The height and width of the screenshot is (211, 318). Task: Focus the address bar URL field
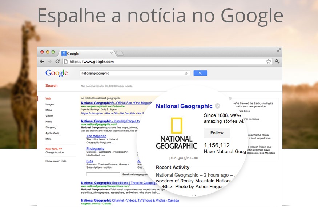tap(167, 62)
